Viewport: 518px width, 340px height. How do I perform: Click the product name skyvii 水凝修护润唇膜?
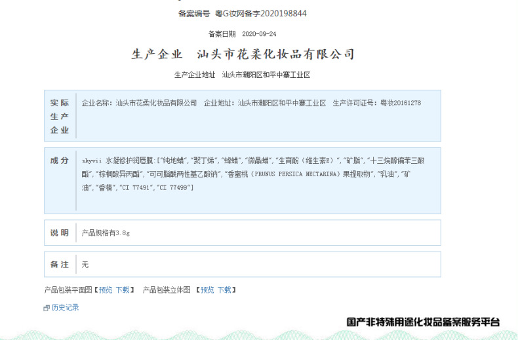(117, 161)
